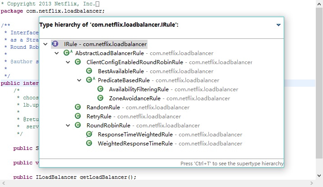Click the BestAvailableRule class icon
323x187 pixels.
(89, 71)
